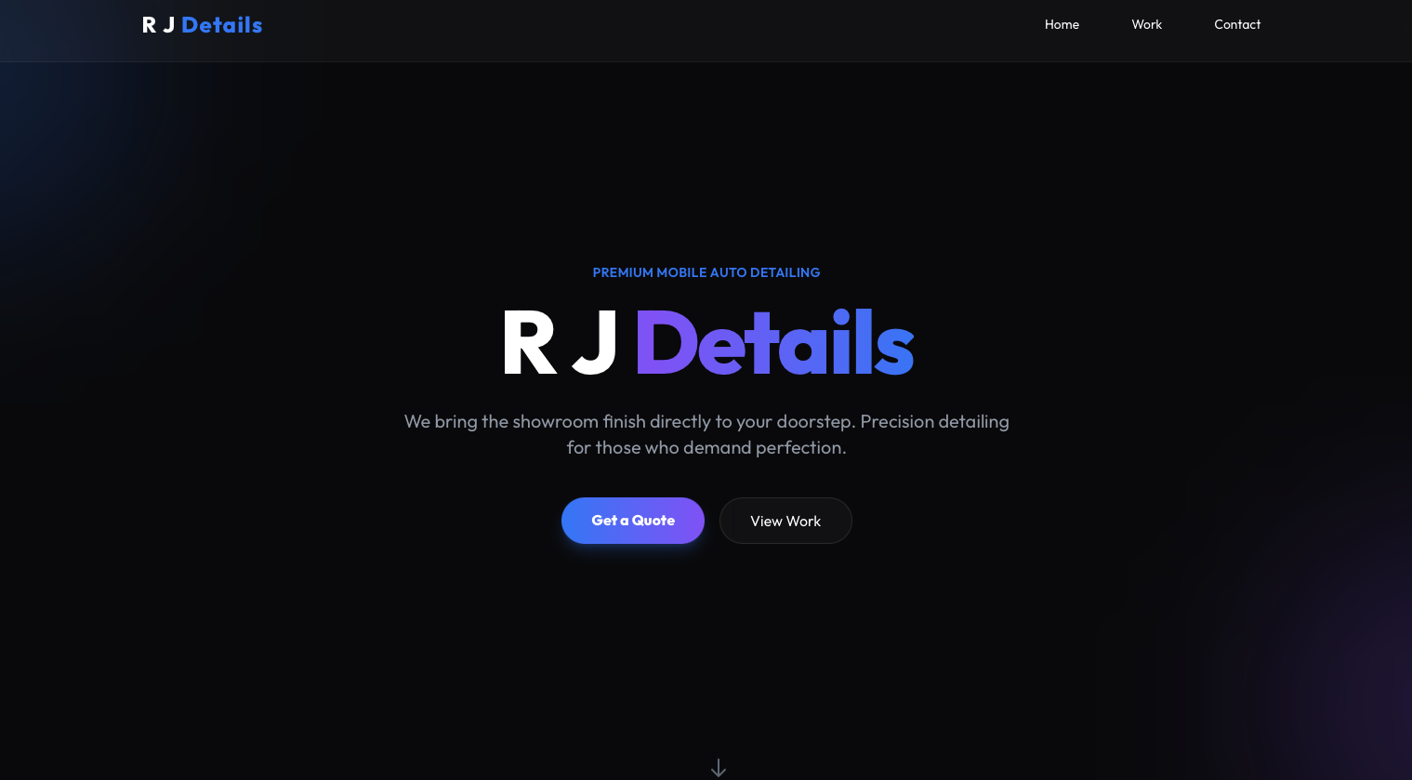The width and height of the screenshot is (1412, 780).
Task: Click the word "showroom" in description
Action: [x=555, y=422]
